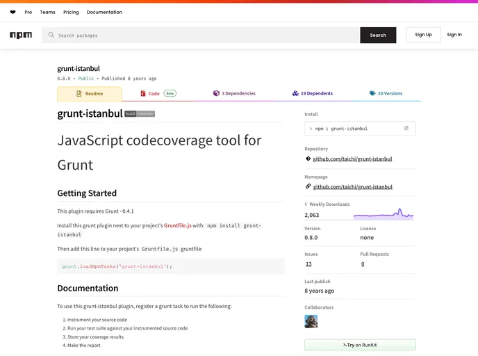Switch to the 3 Dependencies tab
Image resolution: width=478 pixels, height=356 pixels.
click(234, 93)
